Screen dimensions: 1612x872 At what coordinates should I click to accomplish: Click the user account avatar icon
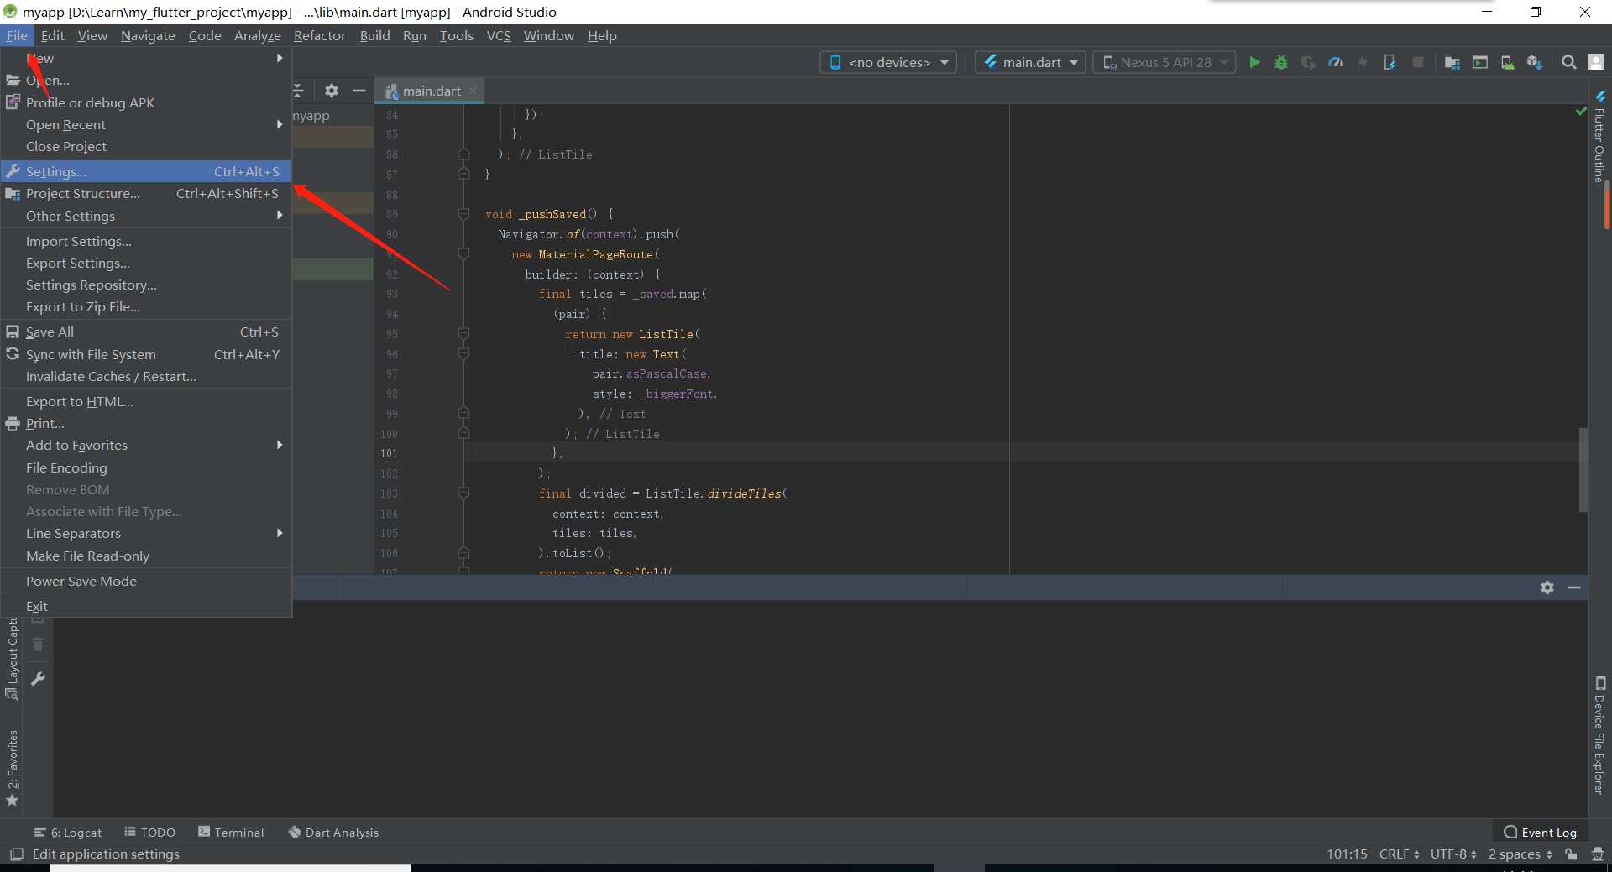tap(1597, 62)
